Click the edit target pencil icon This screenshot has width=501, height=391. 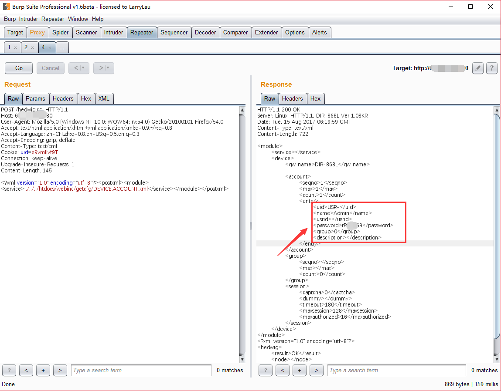click(478, 68)
